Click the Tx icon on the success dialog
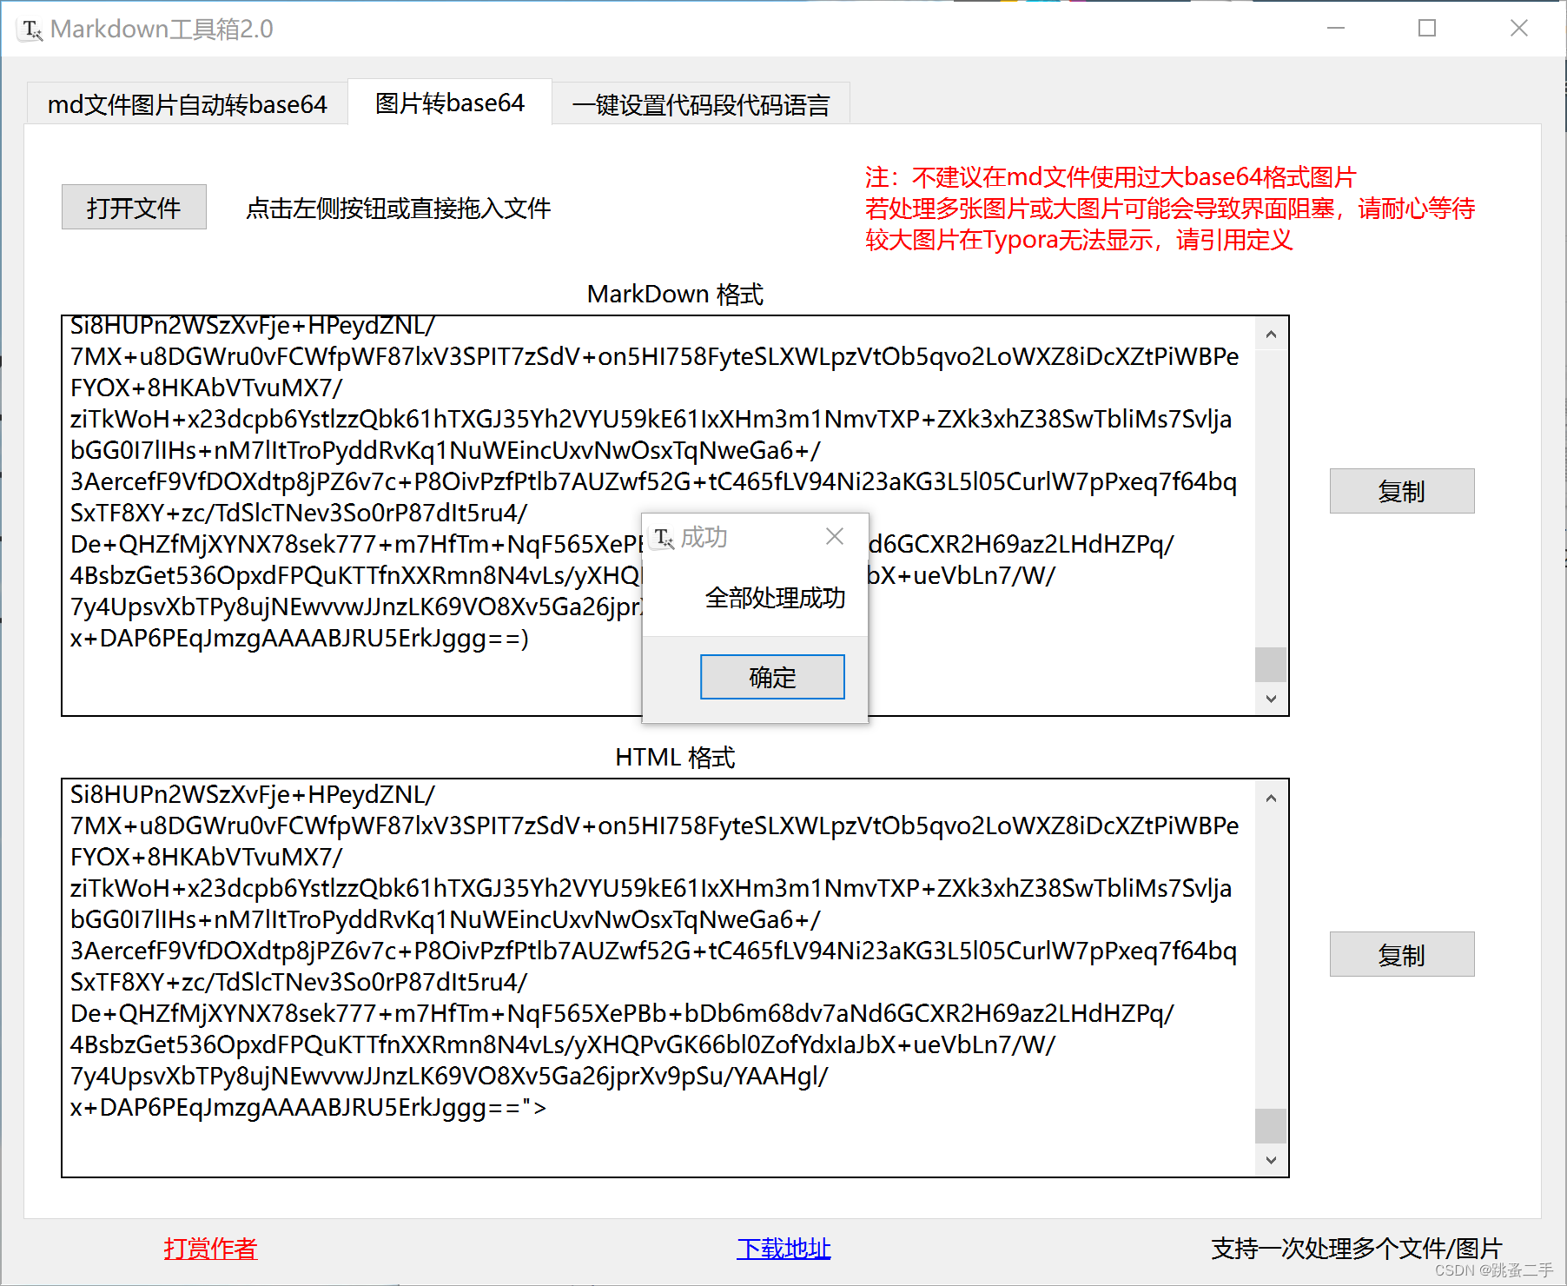 663,537
